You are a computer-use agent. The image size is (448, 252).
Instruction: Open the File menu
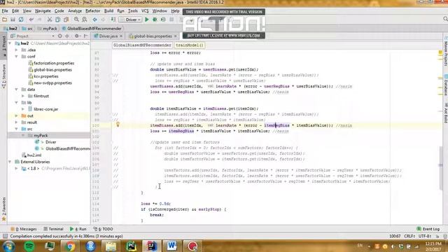point(5,11)
